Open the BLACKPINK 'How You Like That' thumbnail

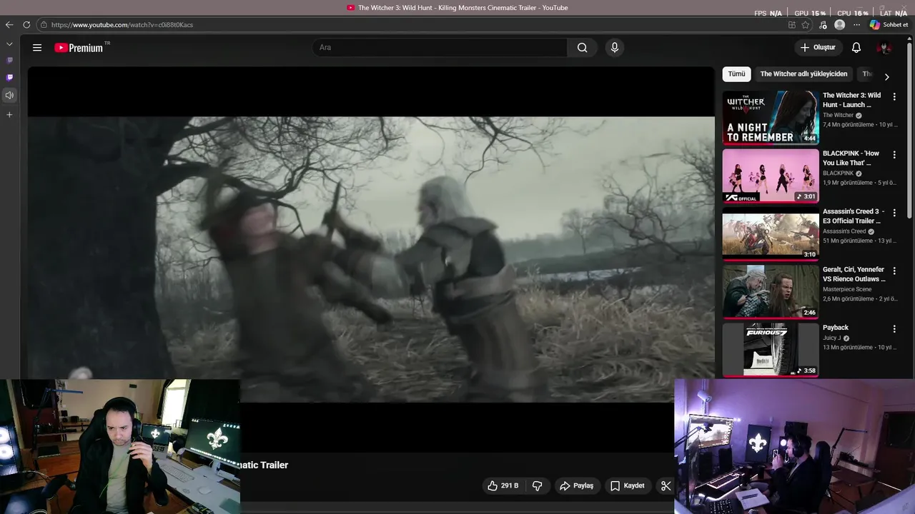[x=771, y=176]
